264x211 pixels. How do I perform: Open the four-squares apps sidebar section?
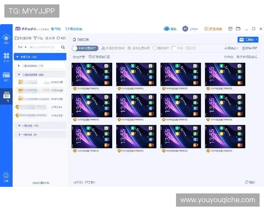6,57
